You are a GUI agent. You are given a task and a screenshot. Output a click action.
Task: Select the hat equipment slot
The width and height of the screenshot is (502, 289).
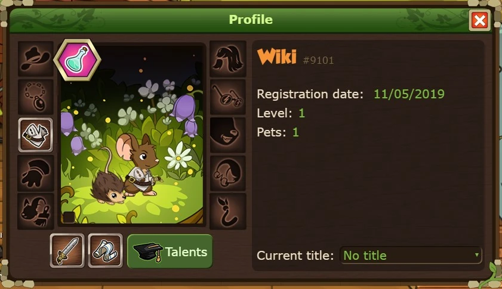pos(36,59)
